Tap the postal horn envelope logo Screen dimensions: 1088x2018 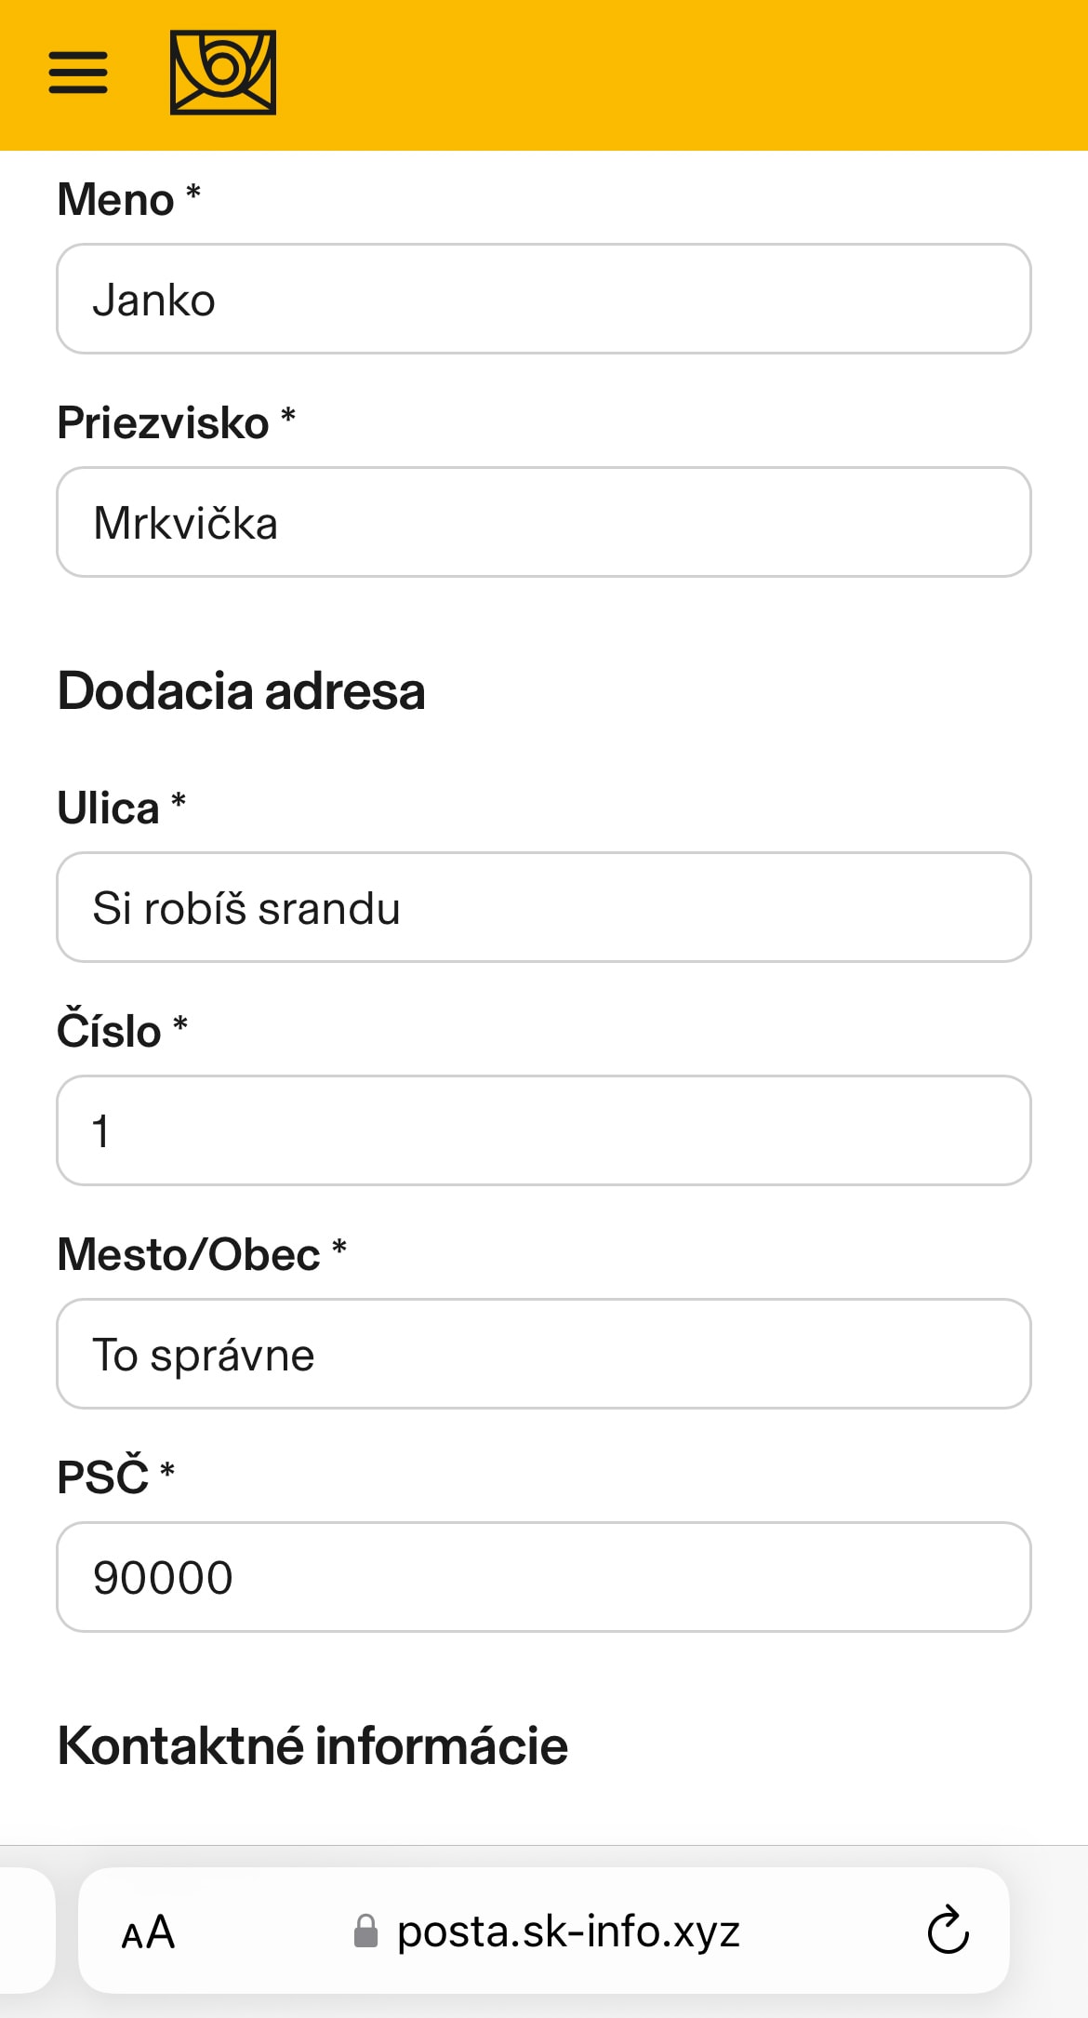tap(223, 73)
